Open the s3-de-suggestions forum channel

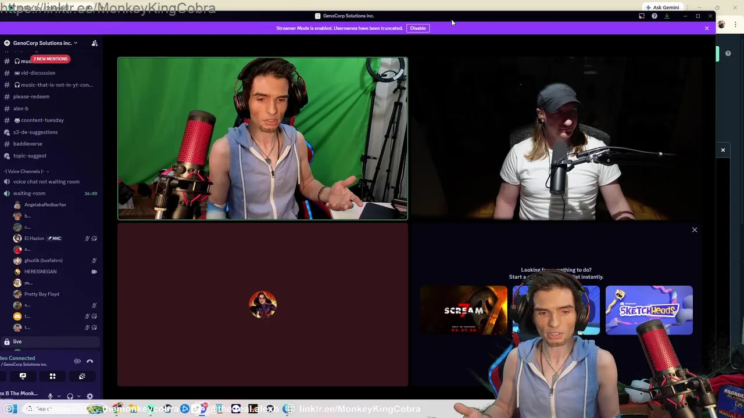pos(51,132)
